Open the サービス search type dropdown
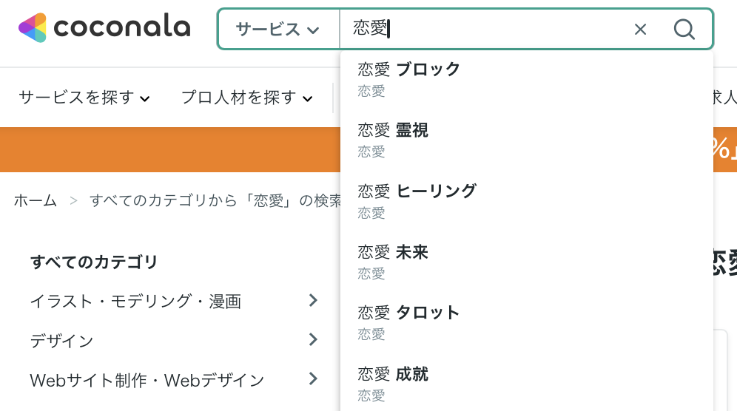The image size is (737, 411). pos(277,29)
